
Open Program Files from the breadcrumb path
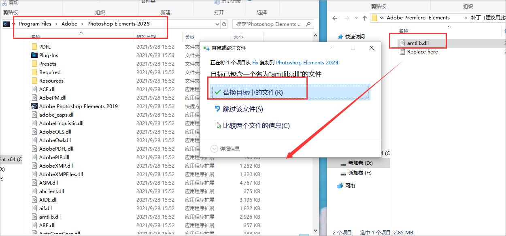[35, 24]
